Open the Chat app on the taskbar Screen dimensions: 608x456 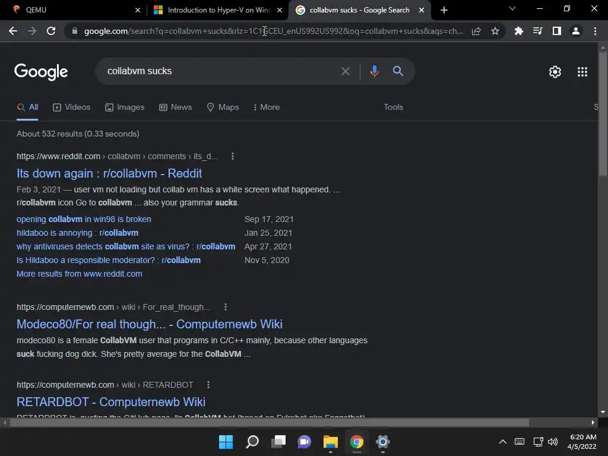tap(305, 442)
